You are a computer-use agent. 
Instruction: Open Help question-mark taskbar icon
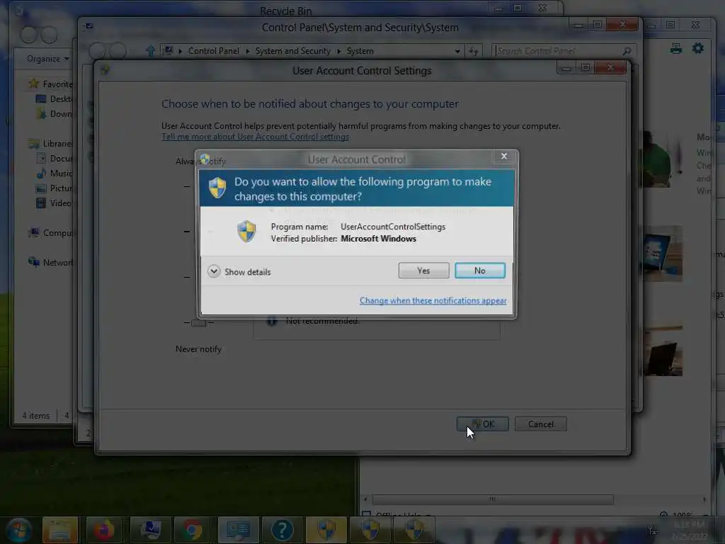click(x=282, y=530)
